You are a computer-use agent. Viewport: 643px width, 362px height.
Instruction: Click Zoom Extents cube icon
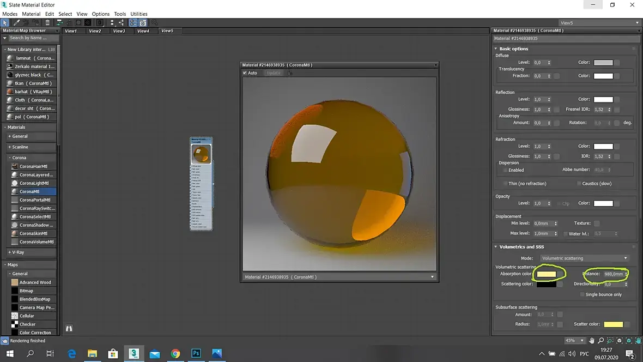[x=619, y=341]
